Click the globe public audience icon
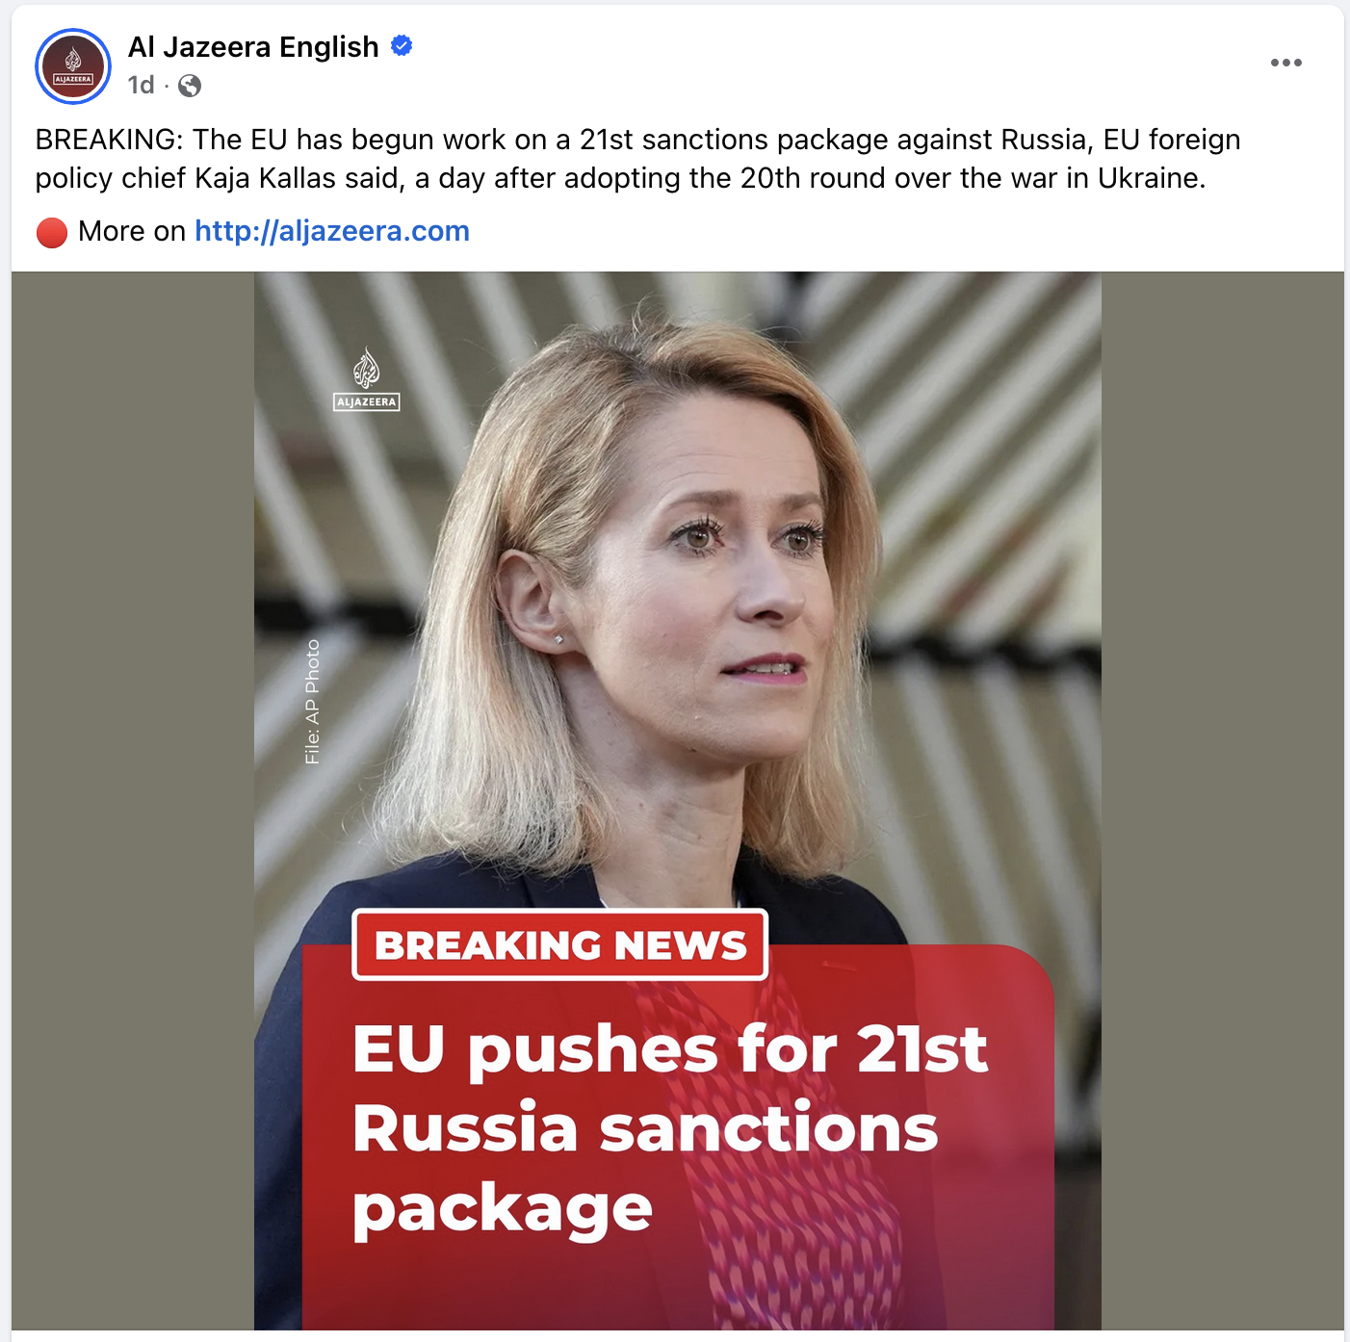Image resolution: width=1350 pixels, height=1342 pixels. 190,86
